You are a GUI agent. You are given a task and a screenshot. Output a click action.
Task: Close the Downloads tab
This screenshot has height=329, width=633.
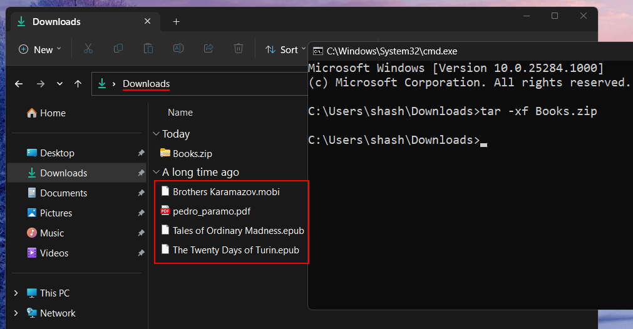[x=148, y=21]
